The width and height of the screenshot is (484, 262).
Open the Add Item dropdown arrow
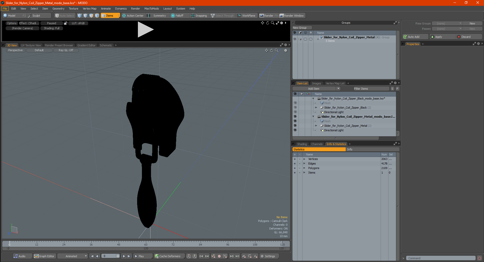[x=338, y=89]
